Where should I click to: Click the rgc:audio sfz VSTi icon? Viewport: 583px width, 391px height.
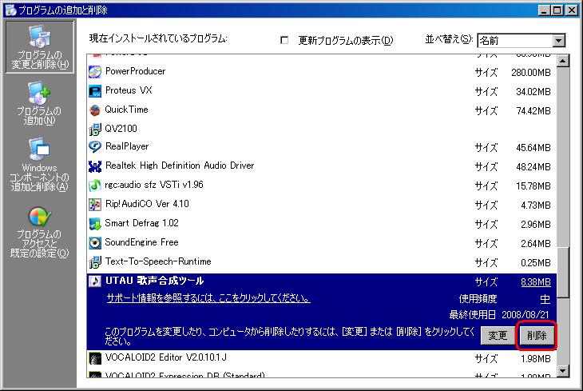(95, 185)
